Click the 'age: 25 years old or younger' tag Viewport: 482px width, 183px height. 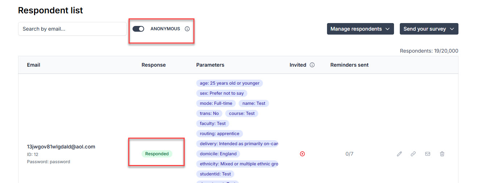tap(230, 83)
